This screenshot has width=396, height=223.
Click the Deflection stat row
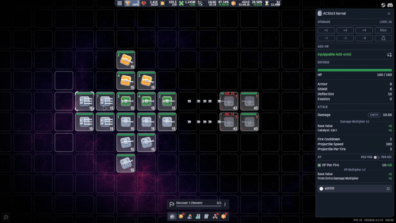click(x=354, y=94)
